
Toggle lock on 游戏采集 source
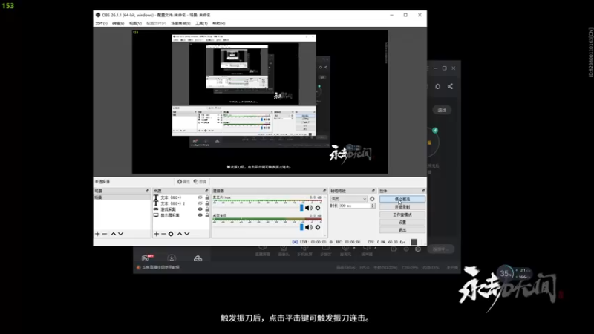tap(207, 209)
